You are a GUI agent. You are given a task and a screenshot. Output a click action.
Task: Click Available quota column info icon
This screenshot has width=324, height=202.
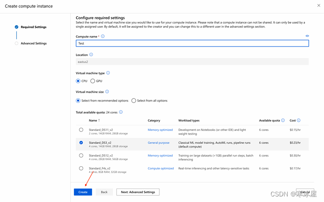(x=283, y=120)
